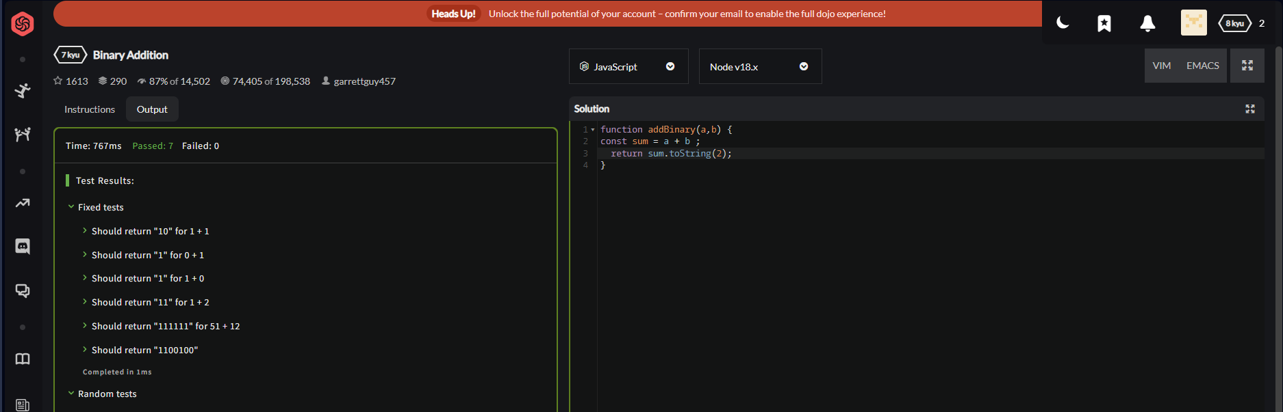Expand the 'Should return "10" for 1 + 1' test
Screen dimensions: 1283x412
coord(150,231)
